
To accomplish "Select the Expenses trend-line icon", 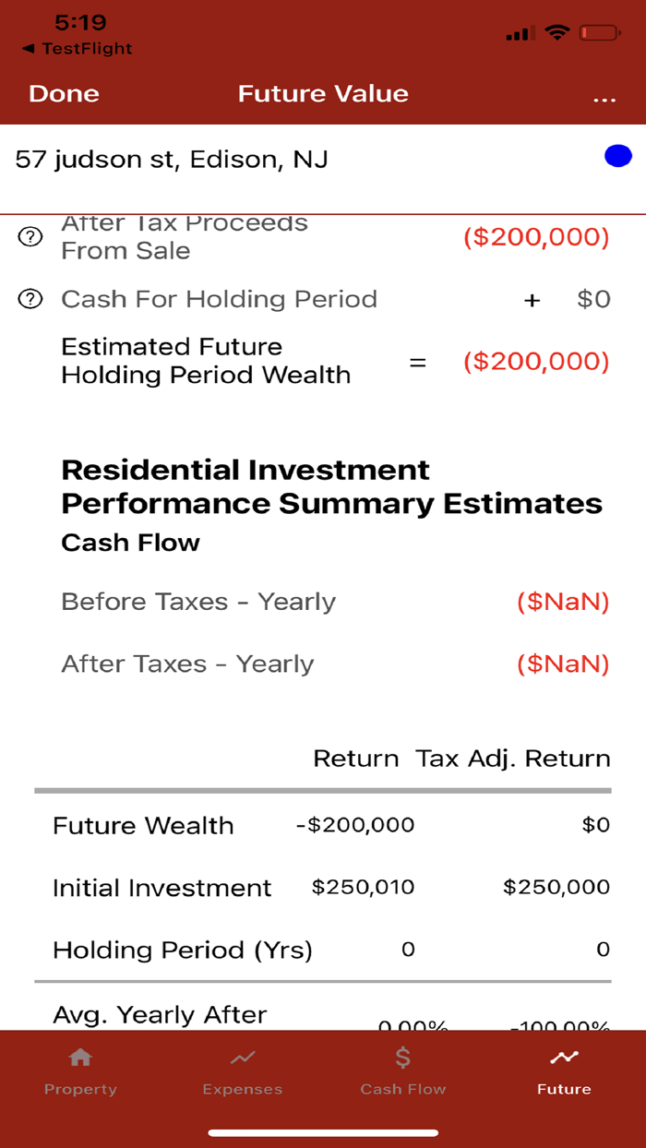I will (242, 1058).
